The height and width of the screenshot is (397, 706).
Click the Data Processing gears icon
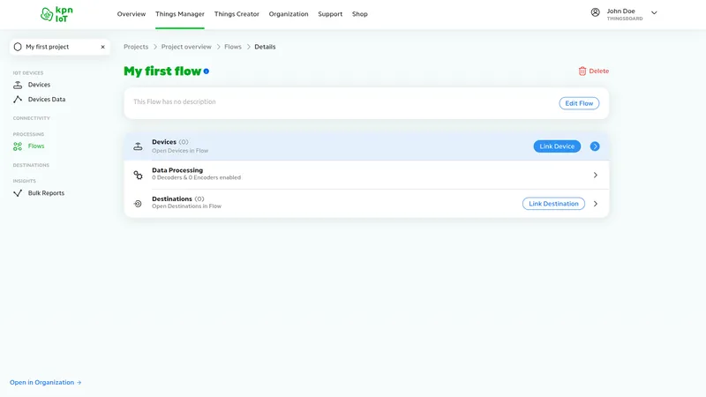(x=138, y=175)
